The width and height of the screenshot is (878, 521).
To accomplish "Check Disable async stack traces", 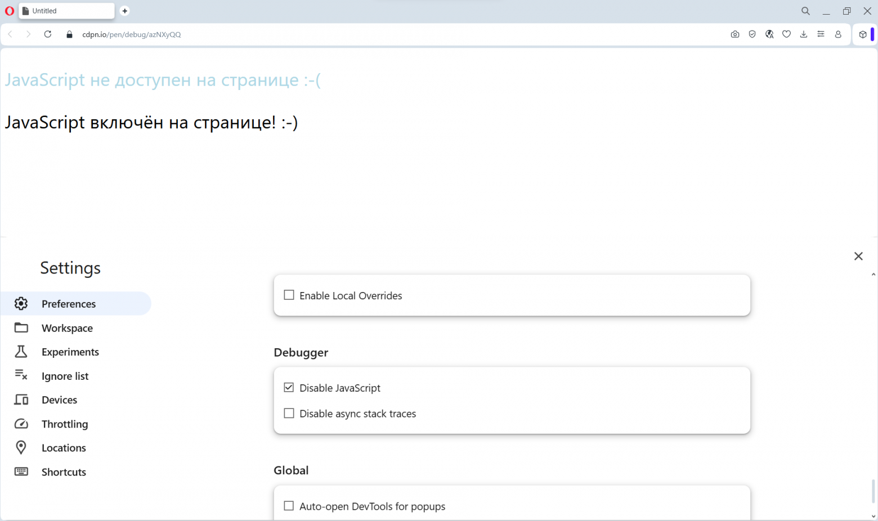I will coord(289,413).
